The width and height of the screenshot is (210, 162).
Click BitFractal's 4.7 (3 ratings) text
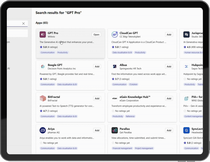50,111
